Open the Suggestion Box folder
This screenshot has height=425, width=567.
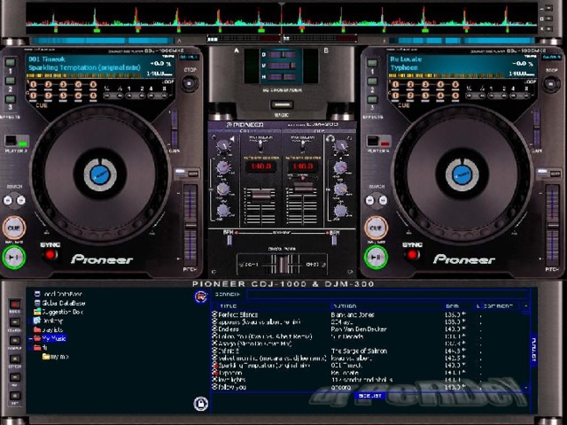pyautogui.click(x=58, y=312)
